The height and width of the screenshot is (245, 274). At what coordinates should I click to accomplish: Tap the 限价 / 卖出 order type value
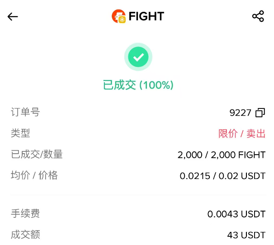[242, 134]
